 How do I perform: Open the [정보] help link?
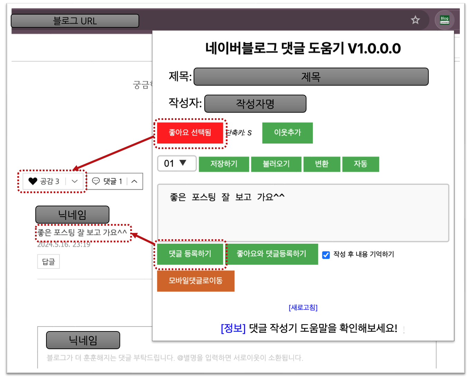point(233,328)
